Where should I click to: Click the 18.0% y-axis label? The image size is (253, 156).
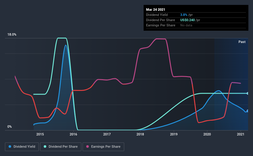pyautogui.click(x=12, y=35)
